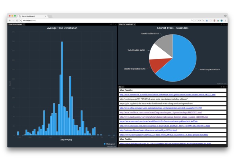Click the 'Conflict Types - QuadClass' chart title

coord(173,28)
